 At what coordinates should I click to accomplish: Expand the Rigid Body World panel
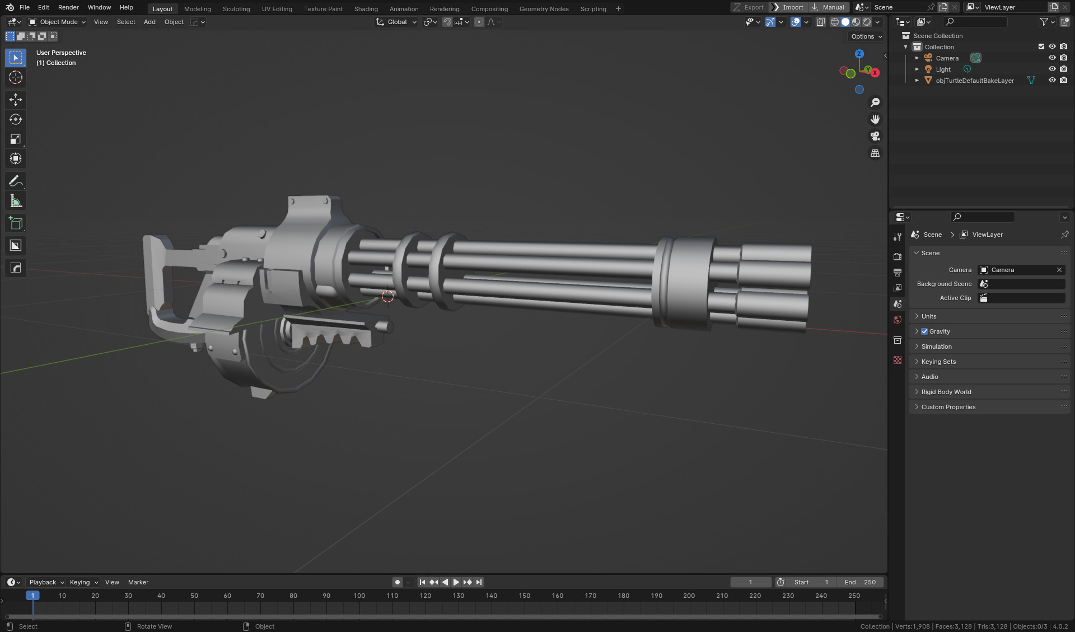click(x=946, y=392)
